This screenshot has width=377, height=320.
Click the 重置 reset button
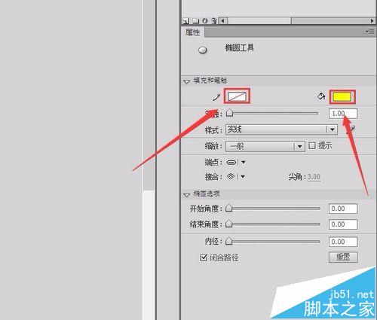[x=343, y=258]
